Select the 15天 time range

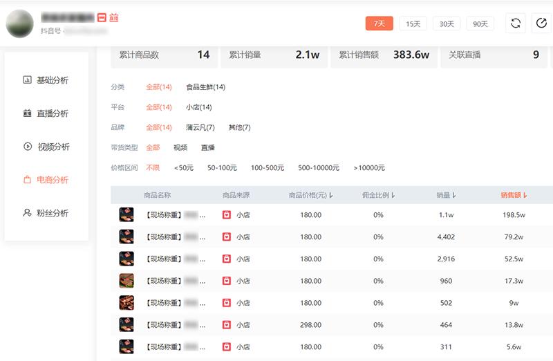[413, 24]
